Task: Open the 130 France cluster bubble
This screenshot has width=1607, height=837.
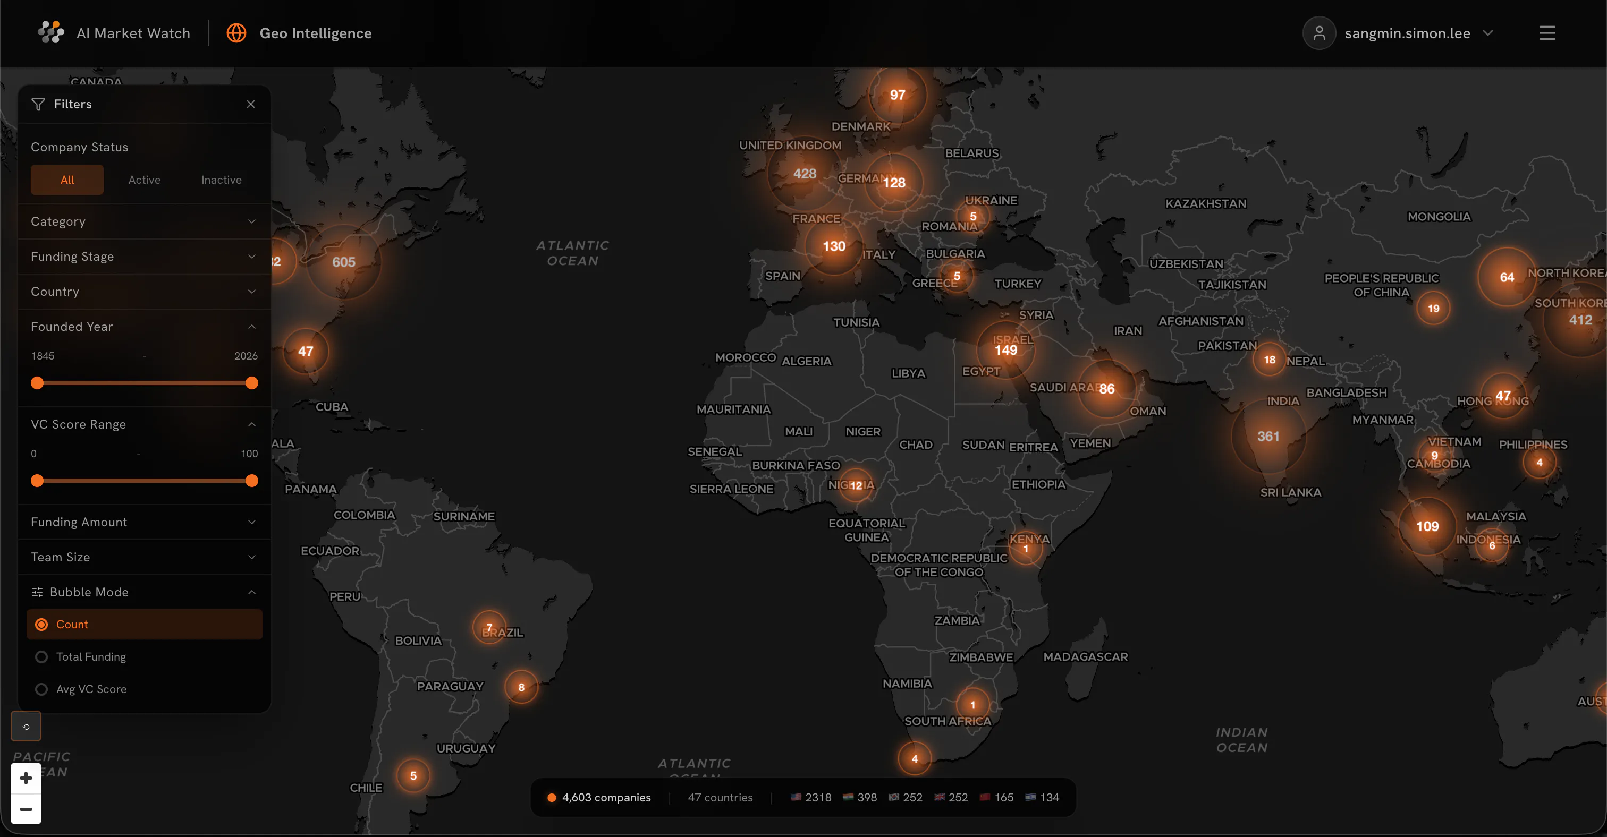Action: (834, 246)
